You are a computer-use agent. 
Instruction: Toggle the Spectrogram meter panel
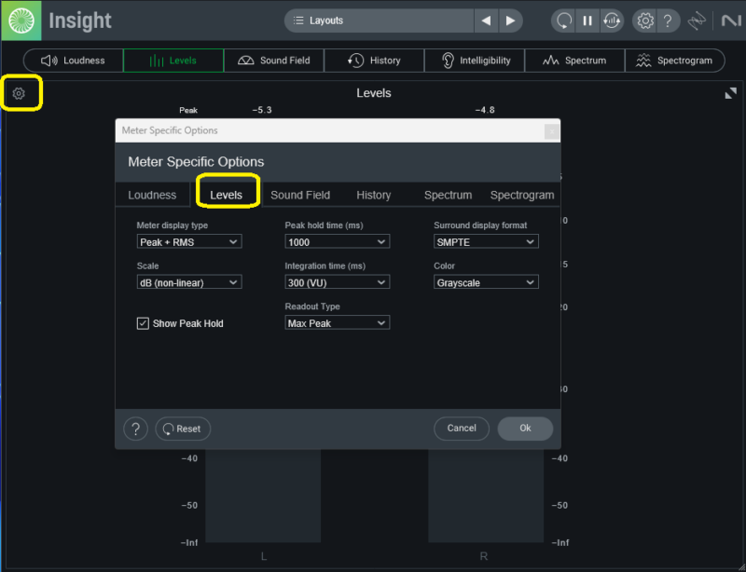click(673, 61)
